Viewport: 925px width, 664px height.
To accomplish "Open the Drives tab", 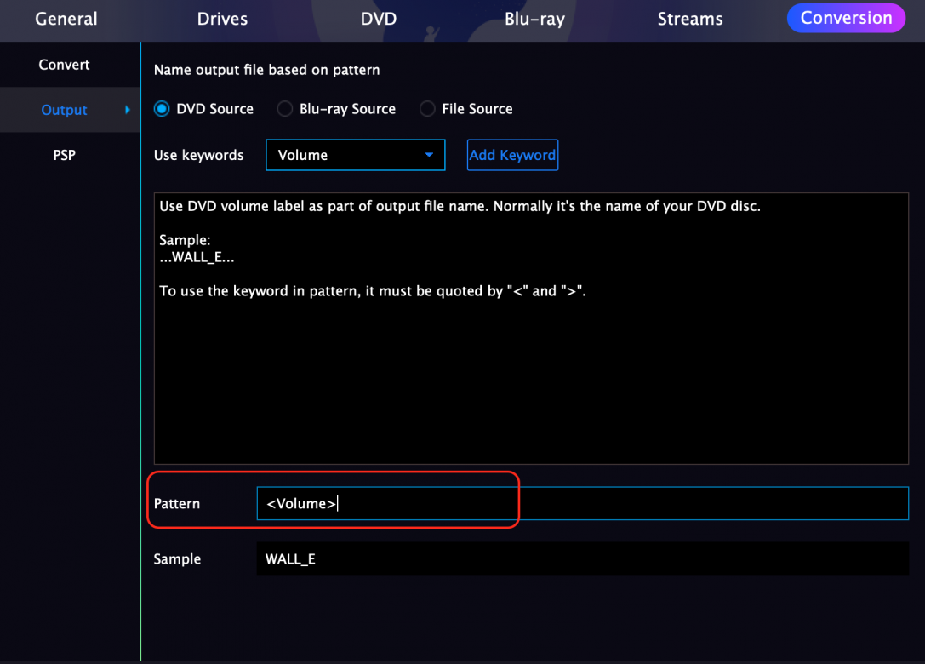I will [x=223, y=19].
